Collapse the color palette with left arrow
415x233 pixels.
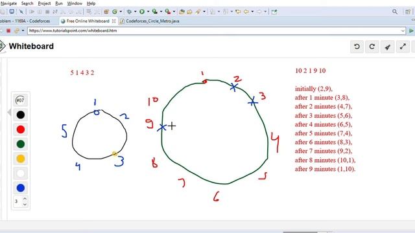click(x=9, y=112)
